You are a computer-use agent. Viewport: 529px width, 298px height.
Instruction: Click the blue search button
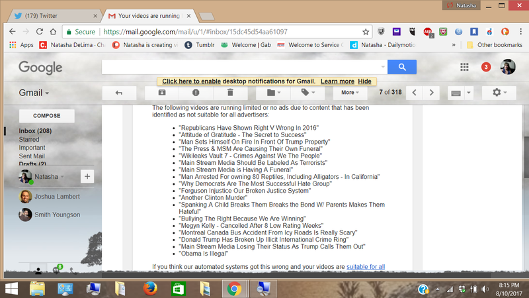(x=402, y=67)
